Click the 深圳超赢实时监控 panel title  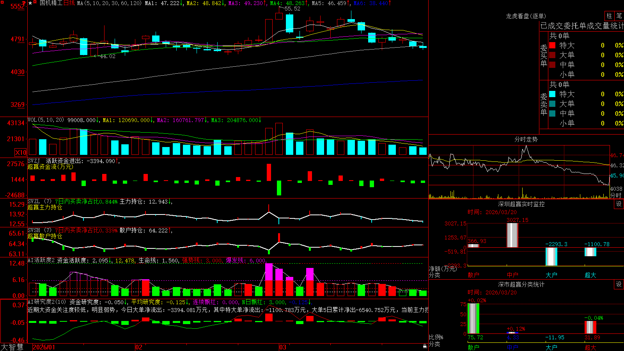[x=521, y=204]
